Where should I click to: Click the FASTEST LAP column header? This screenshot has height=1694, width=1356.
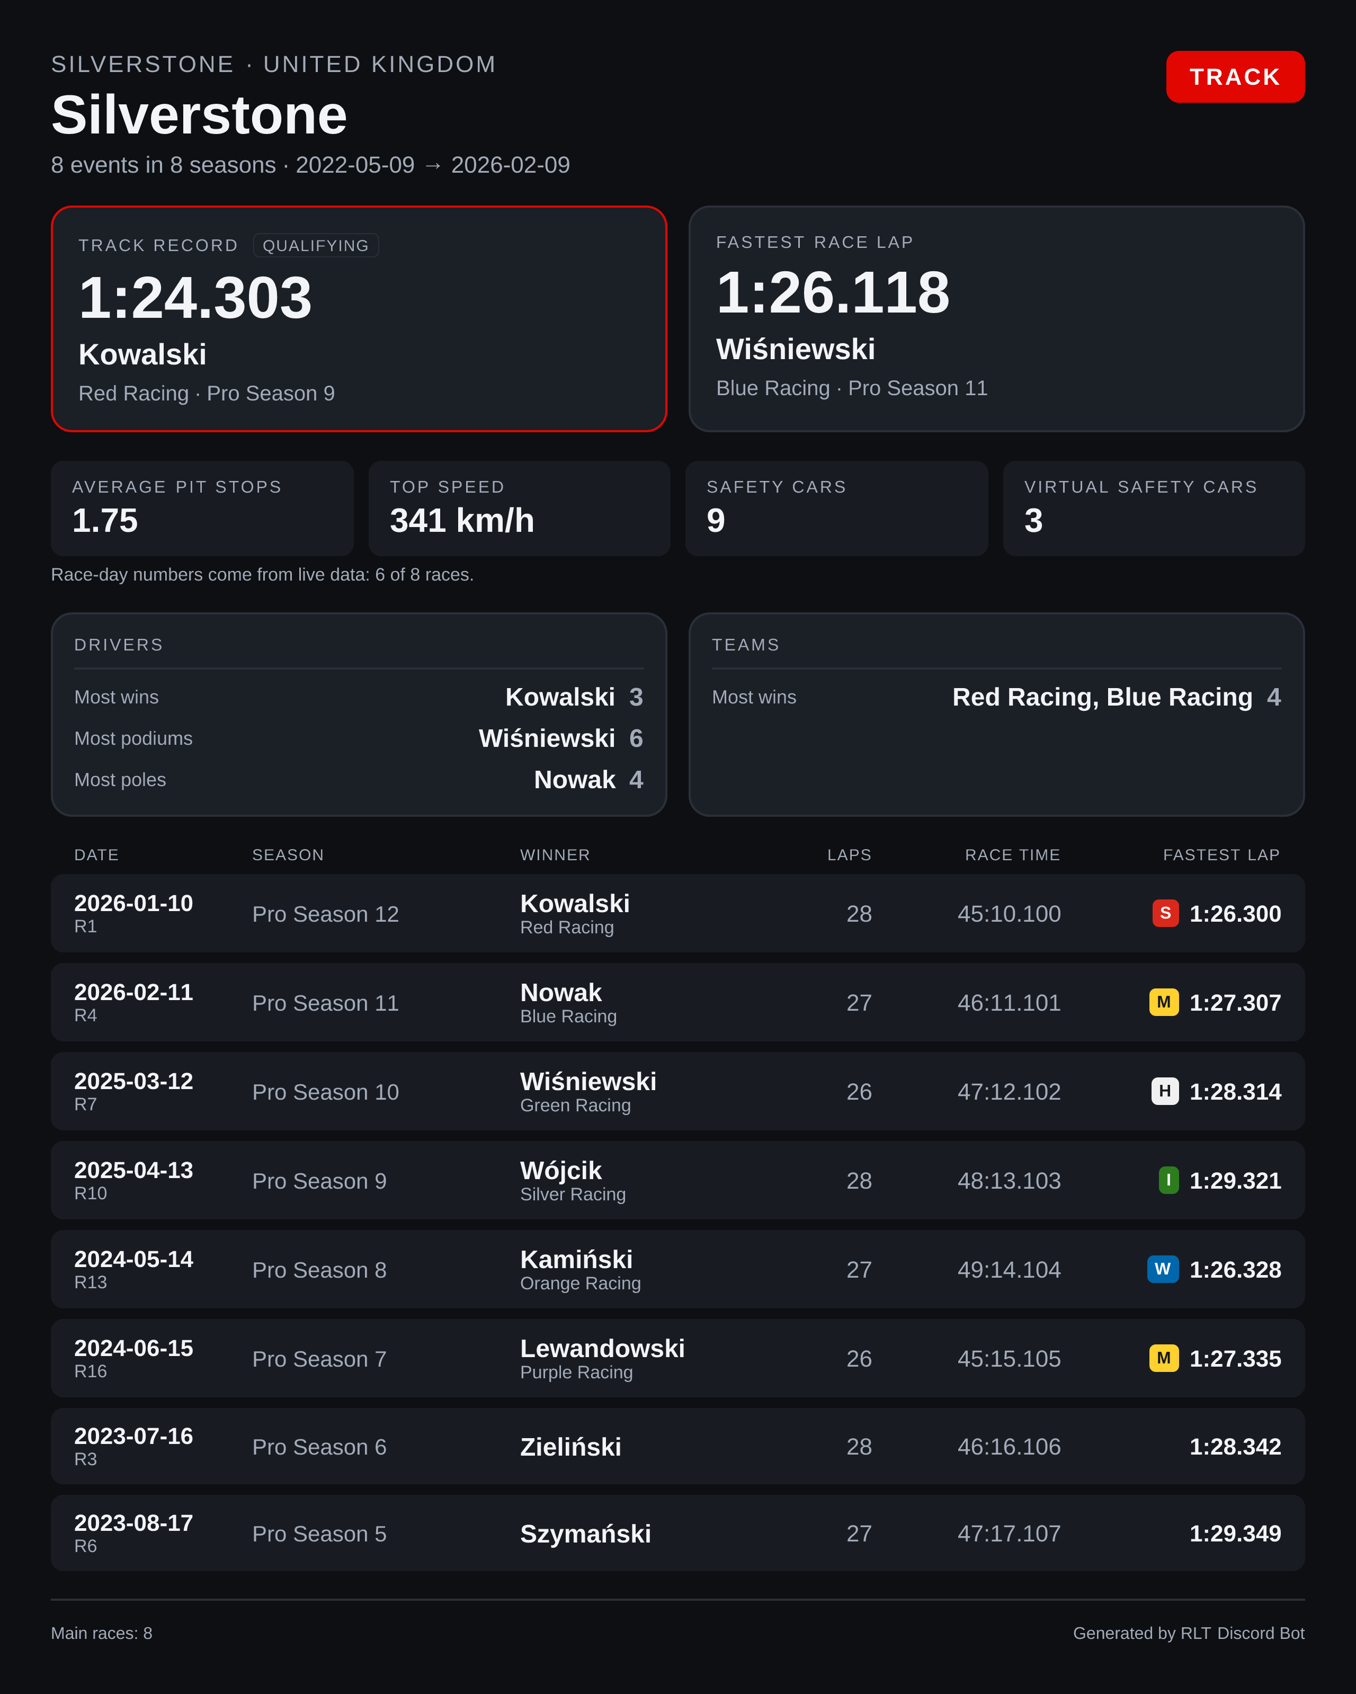[1221, 855]
